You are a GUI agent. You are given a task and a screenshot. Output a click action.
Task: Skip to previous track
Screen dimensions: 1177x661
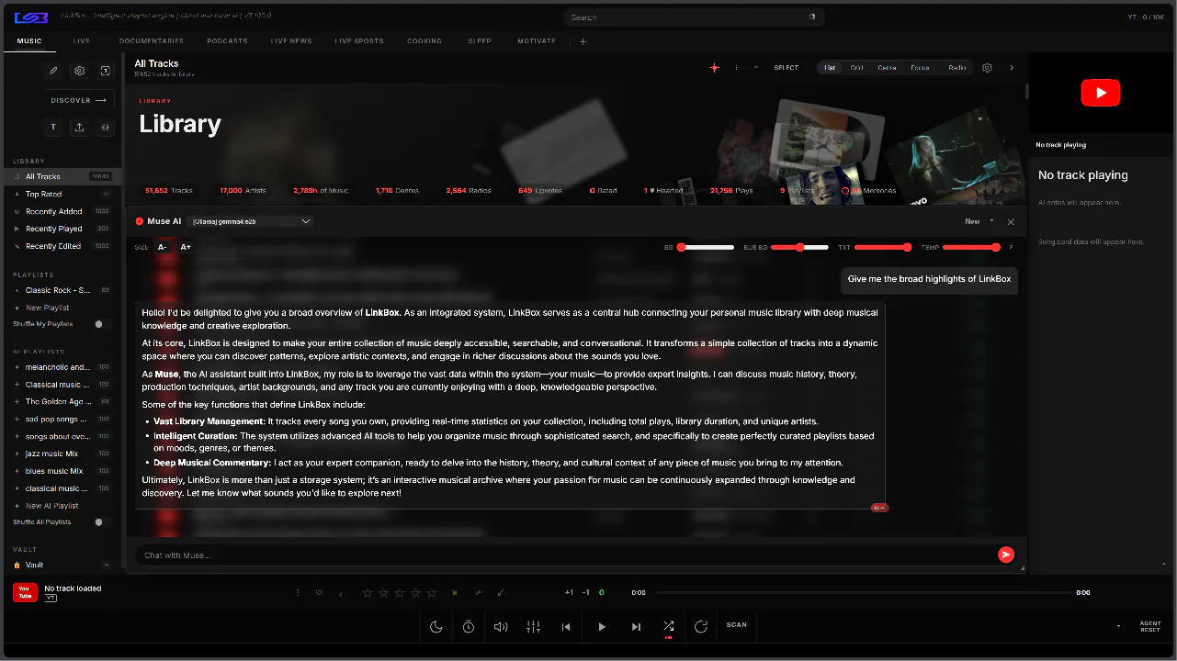(x=566, y=626)
